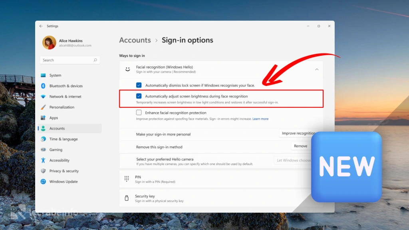The height and width of the screenshot is (230, 409).
Task: Click the Apps icon in sidebar
Action: [43, 118]
